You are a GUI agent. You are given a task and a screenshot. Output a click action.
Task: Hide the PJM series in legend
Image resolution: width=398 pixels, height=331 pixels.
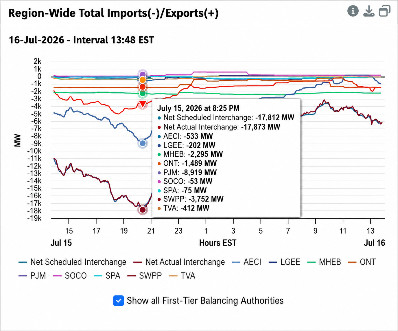[x=32, y=276]
